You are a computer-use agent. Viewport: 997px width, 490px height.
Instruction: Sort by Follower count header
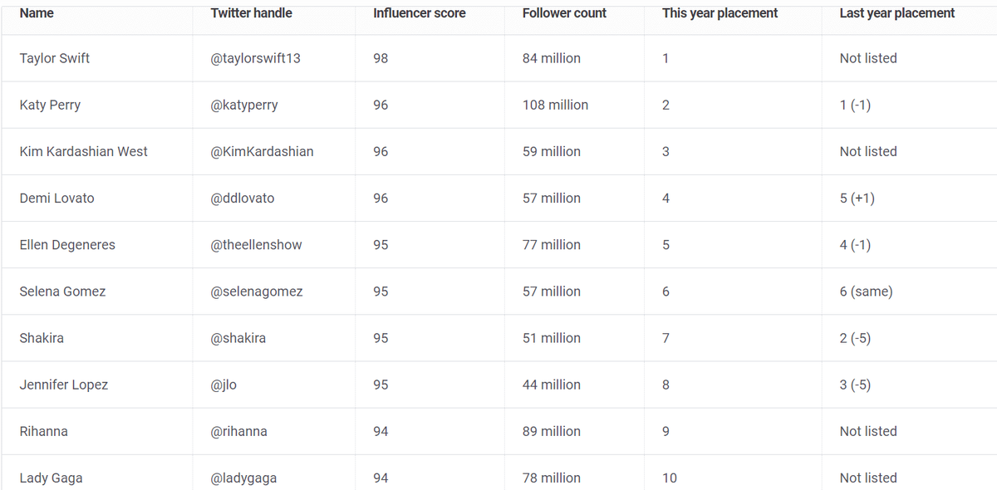pyautogui.click(x=564, y=13)
